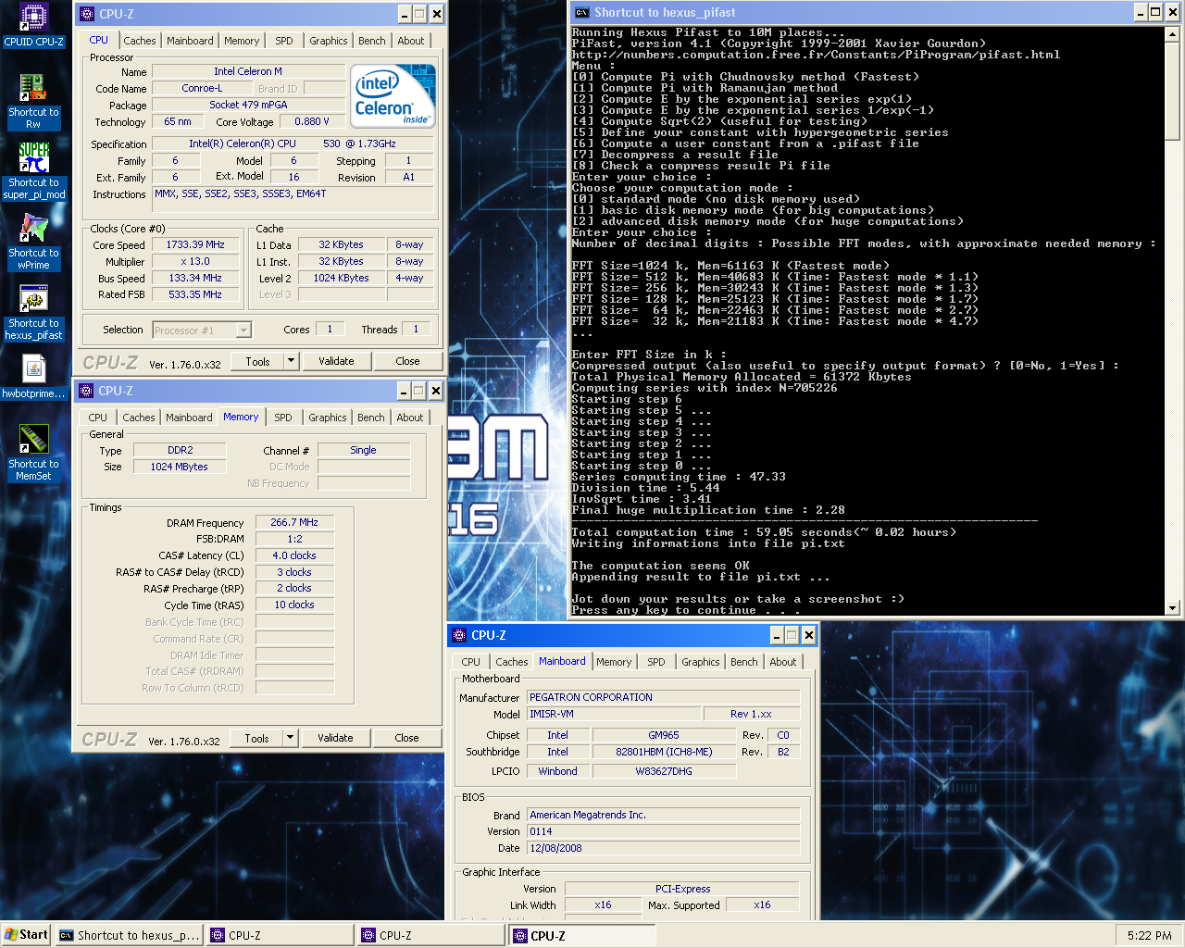Image resolution: width=1185 pixels, height=948 pixels.
Task: Click Validate button in Memory CPU-Z window
Action: coord(335,738)
